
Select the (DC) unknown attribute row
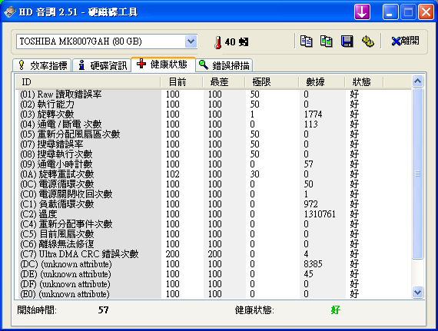[213, 264]
